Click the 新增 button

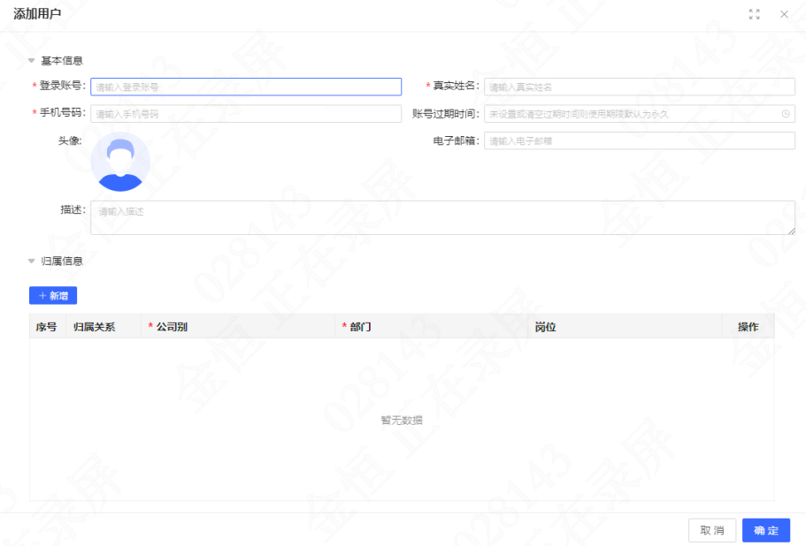pyautogui.click(x=53, y=296)
